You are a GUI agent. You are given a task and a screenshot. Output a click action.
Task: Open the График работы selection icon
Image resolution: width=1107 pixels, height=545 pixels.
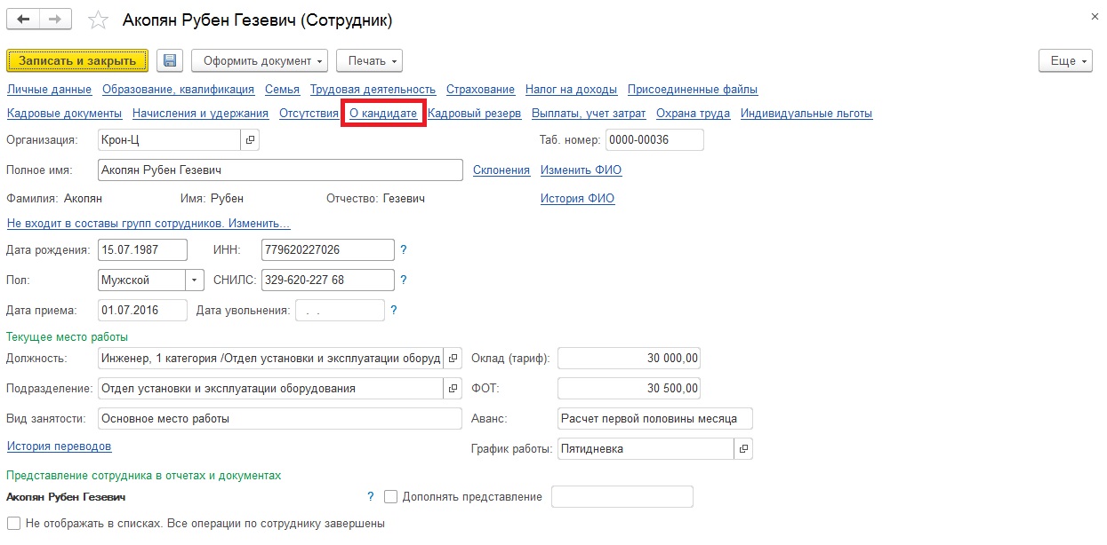click(744, 449)
